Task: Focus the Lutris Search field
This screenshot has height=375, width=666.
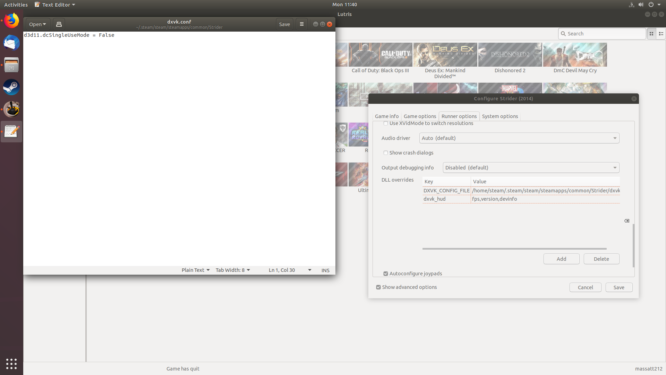Action: click(602, 34)
